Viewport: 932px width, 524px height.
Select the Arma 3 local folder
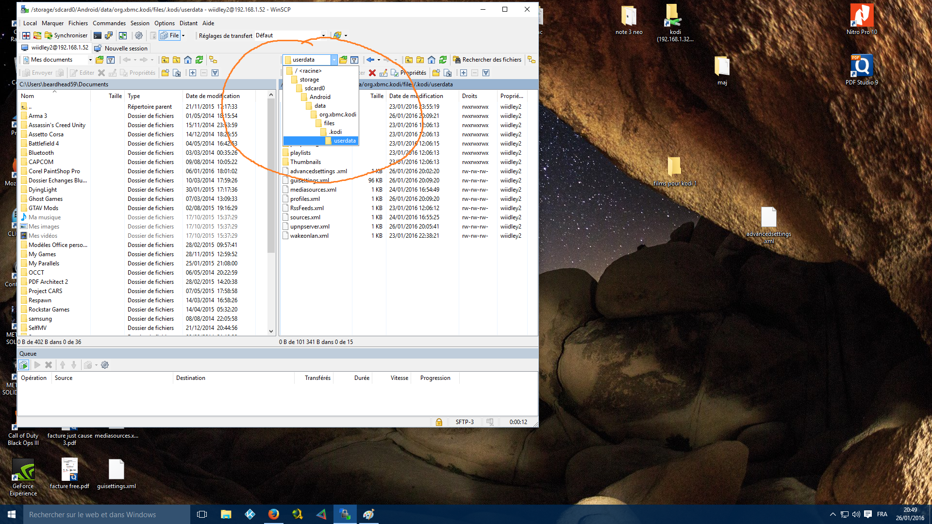pyautogui.click(x=38, y=116)
